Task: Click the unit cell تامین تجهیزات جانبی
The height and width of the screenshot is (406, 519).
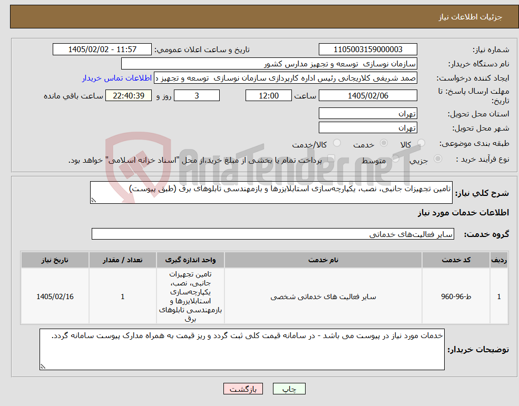Action: click(x=190, y=296)
